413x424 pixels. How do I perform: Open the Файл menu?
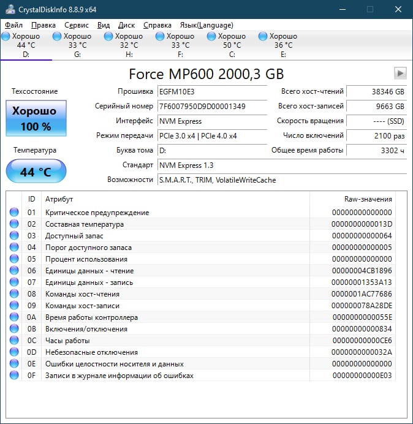point(14,25)
